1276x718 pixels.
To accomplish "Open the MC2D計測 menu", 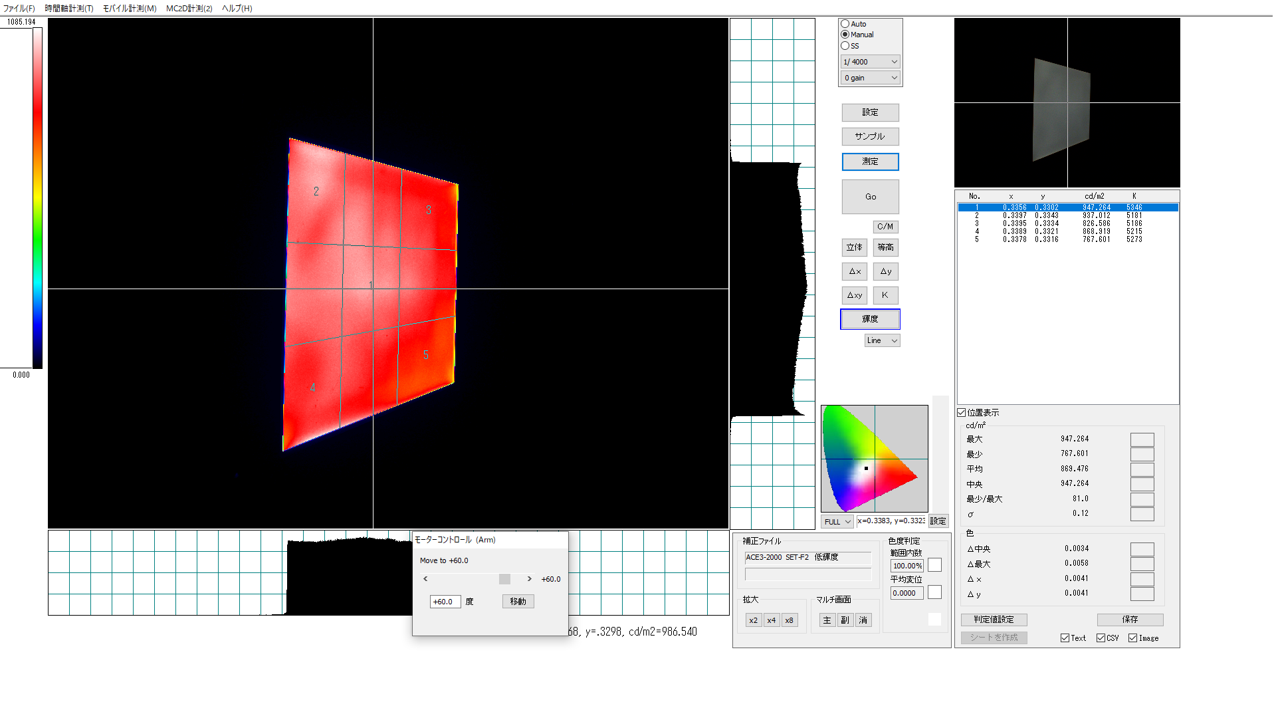I will tap(189, 9).
